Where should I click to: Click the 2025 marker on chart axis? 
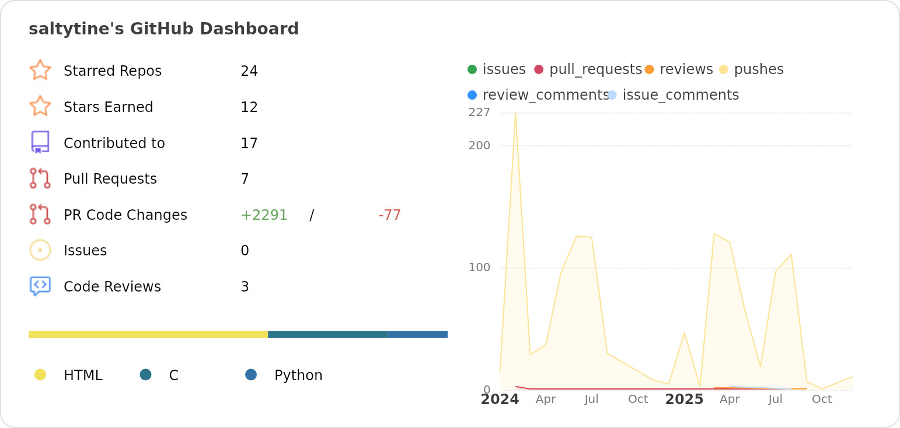pyautogui.click(x=684, y=399)
